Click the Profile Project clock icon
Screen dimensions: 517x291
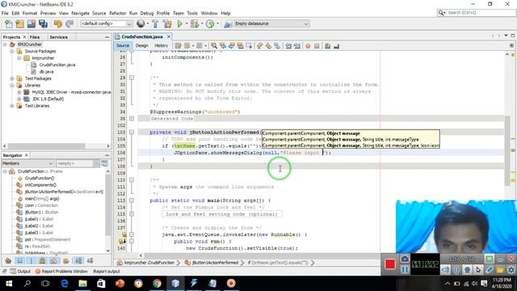pos(210,23)
